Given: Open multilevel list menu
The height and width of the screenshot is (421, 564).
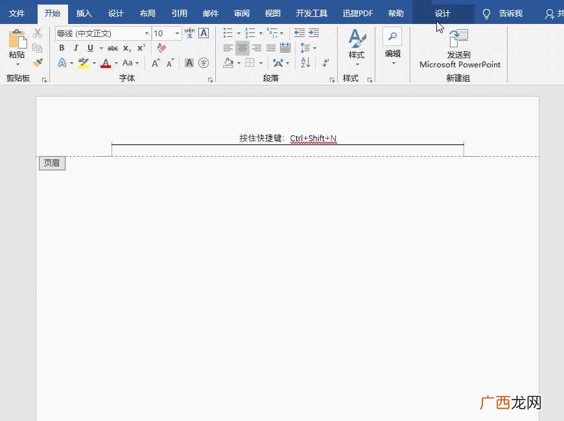Looking at the screenshot, I should pyautogui.click(x=273, y=33).
